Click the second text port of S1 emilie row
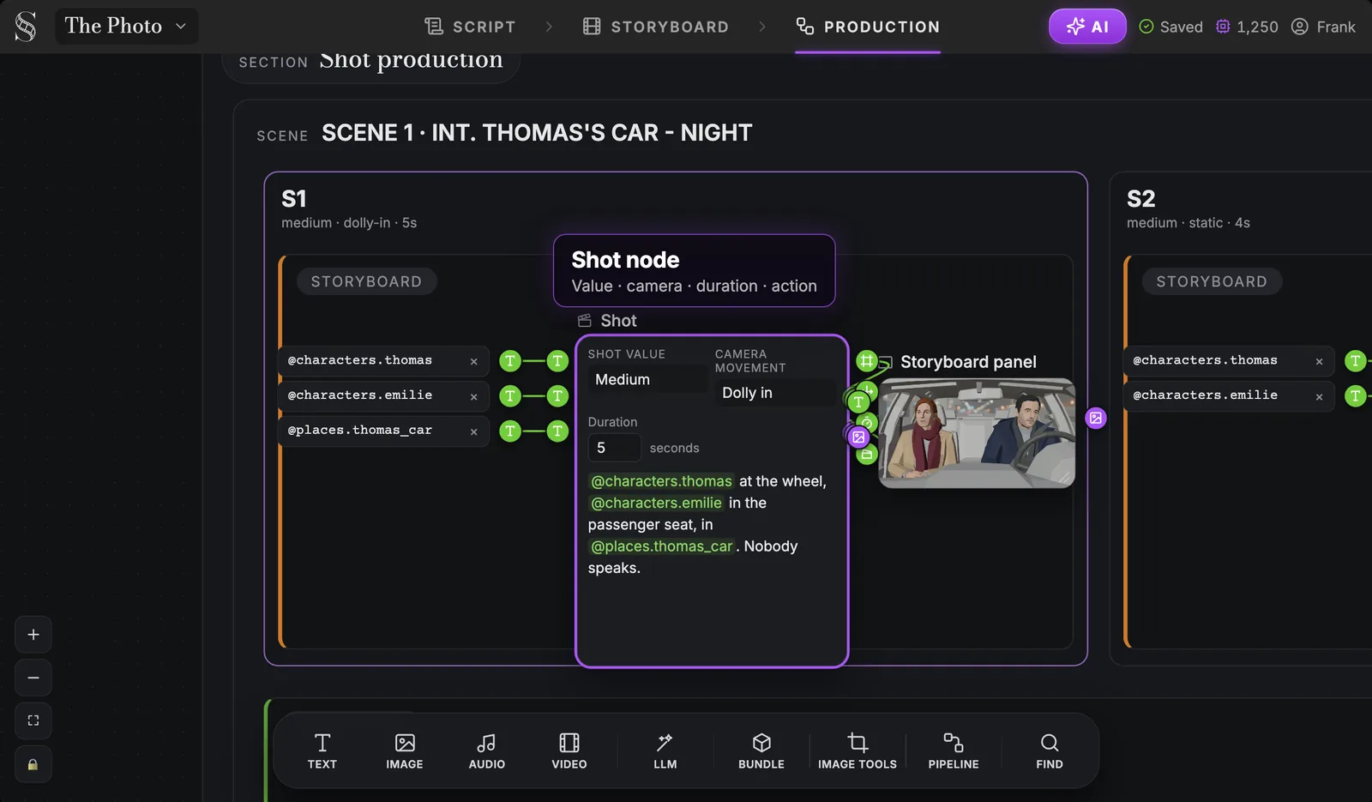The height and width of the screenshot is (802, 1372). point(557,395)
